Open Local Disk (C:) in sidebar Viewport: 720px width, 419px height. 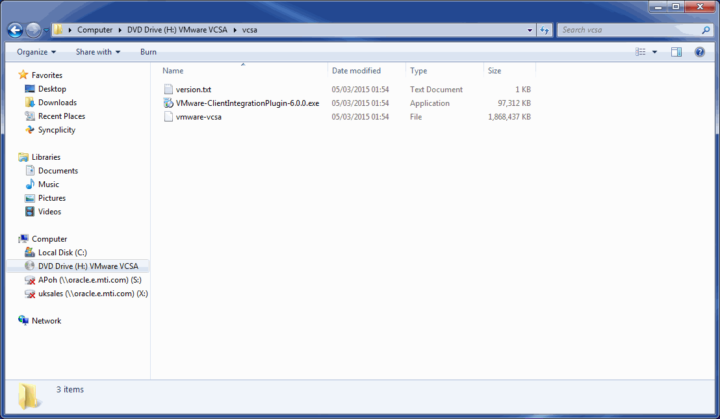point(62,253)
